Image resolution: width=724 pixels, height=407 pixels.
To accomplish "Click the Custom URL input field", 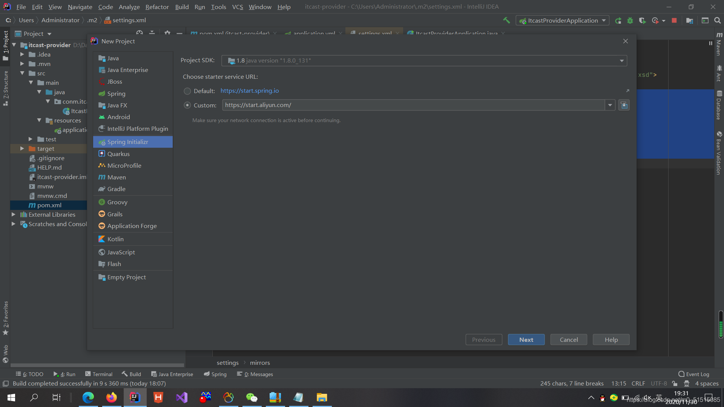I will point(413,105).
